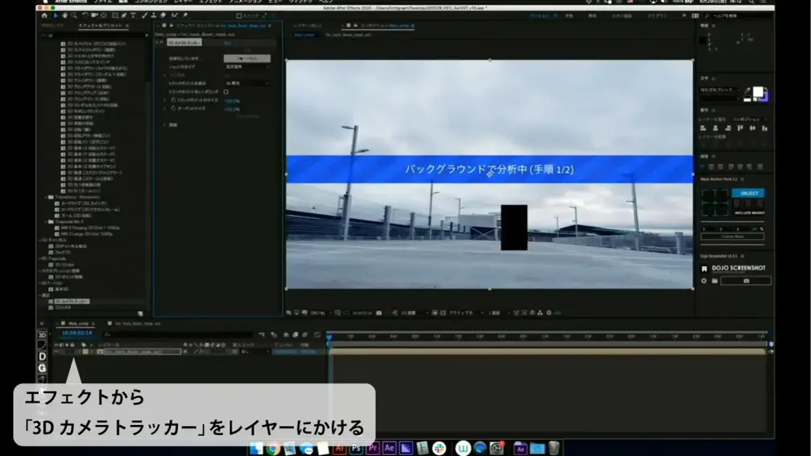Click the Custom Mask button
Screen dimensions: 811x456
733,236
